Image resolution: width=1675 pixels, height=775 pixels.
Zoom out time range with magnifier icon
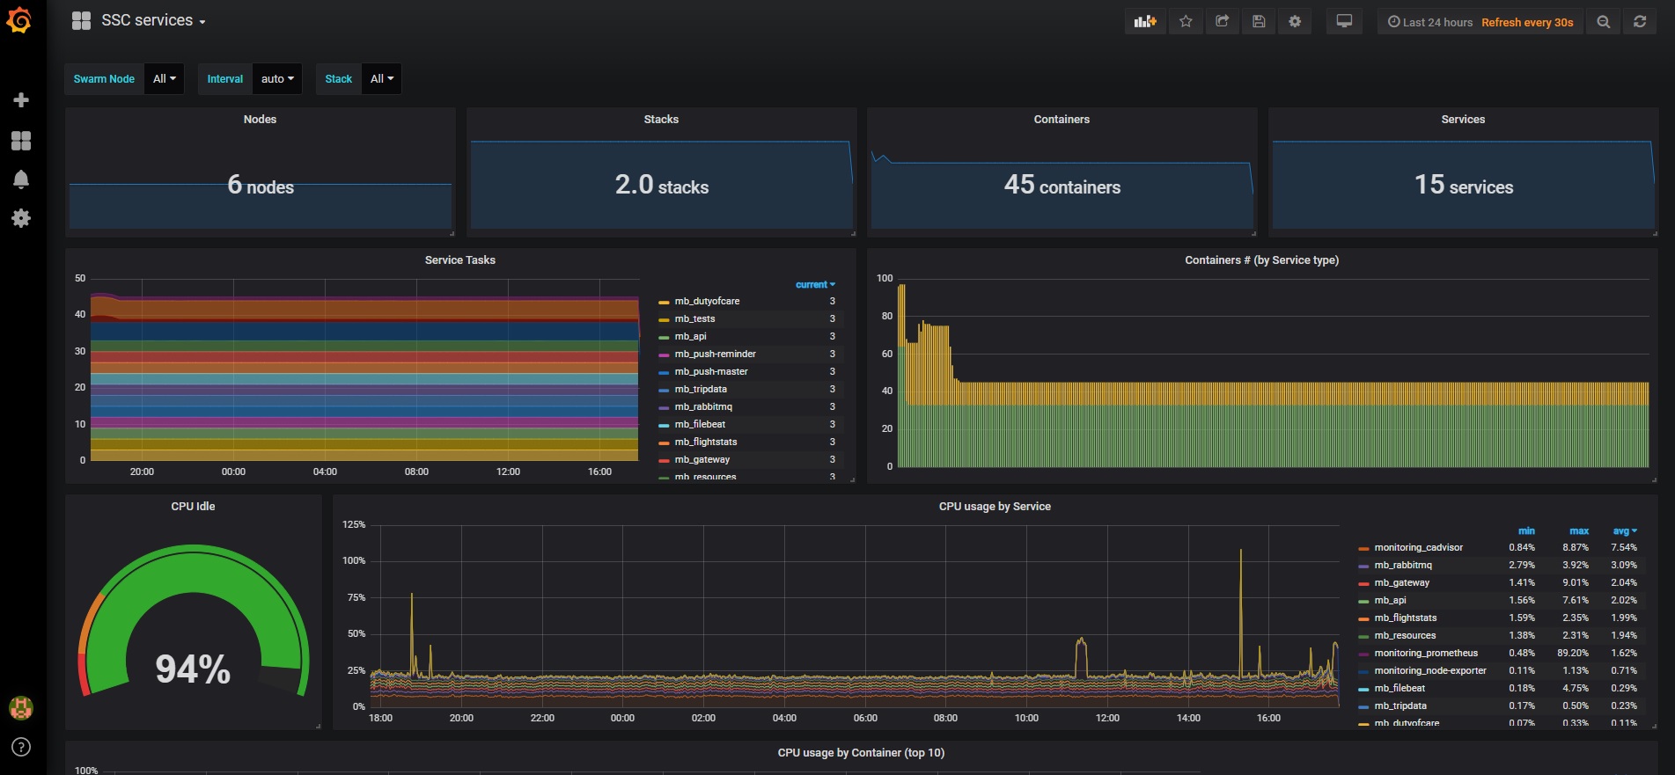coord(1604,22)
